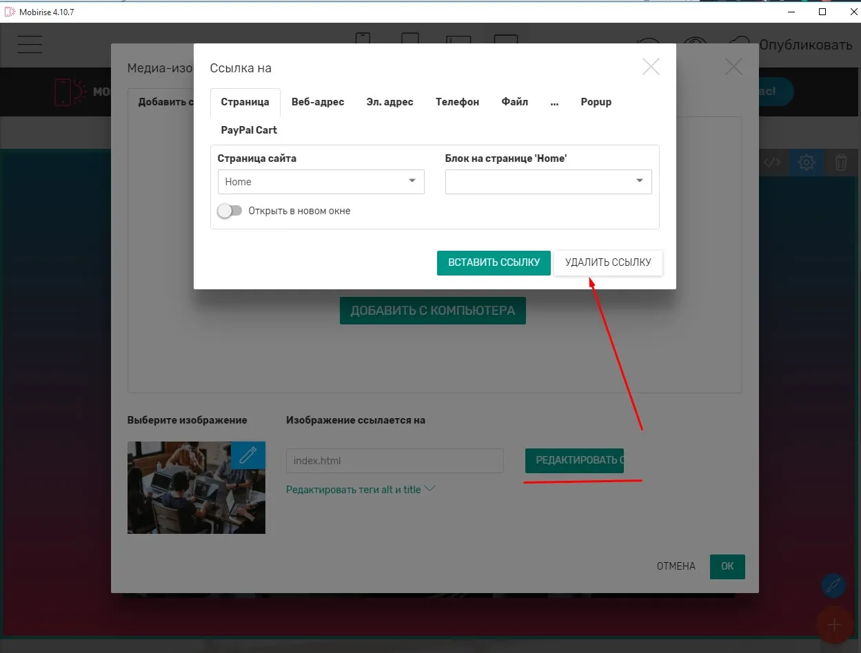Click 'ОТМЕНА' in media dialog

coord(676,566)
